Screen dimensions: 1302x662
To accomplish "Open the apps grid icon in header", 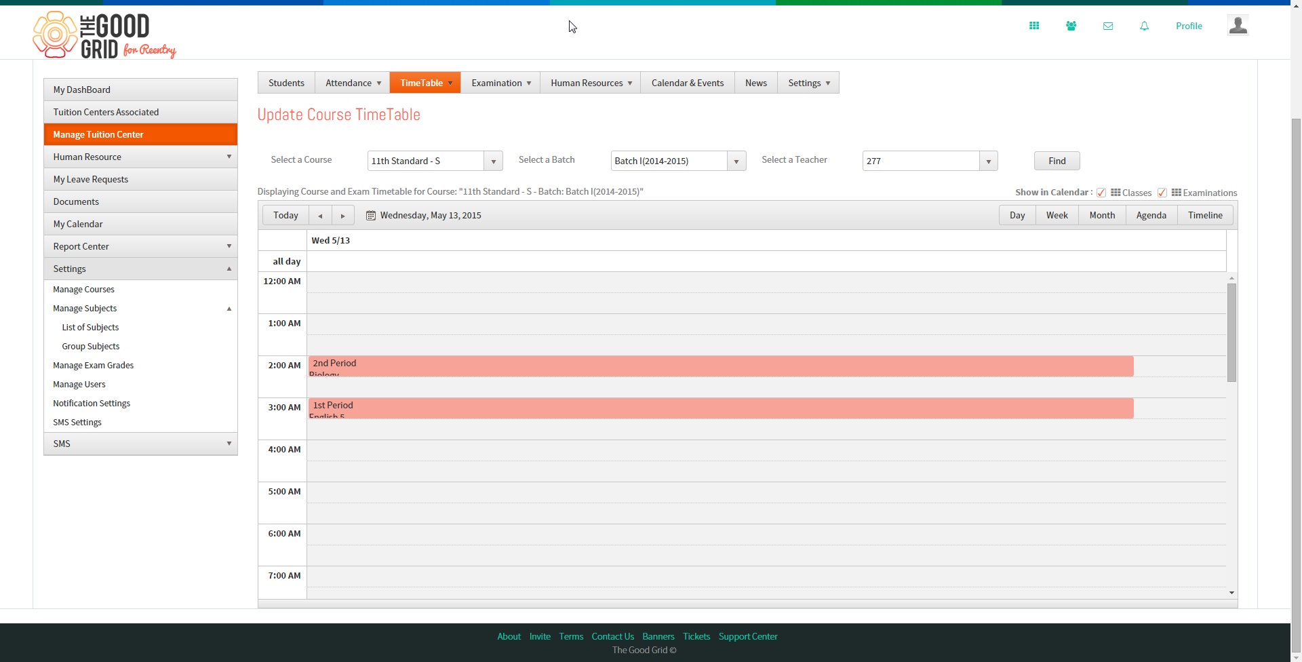I will (x=1034, y=26).
